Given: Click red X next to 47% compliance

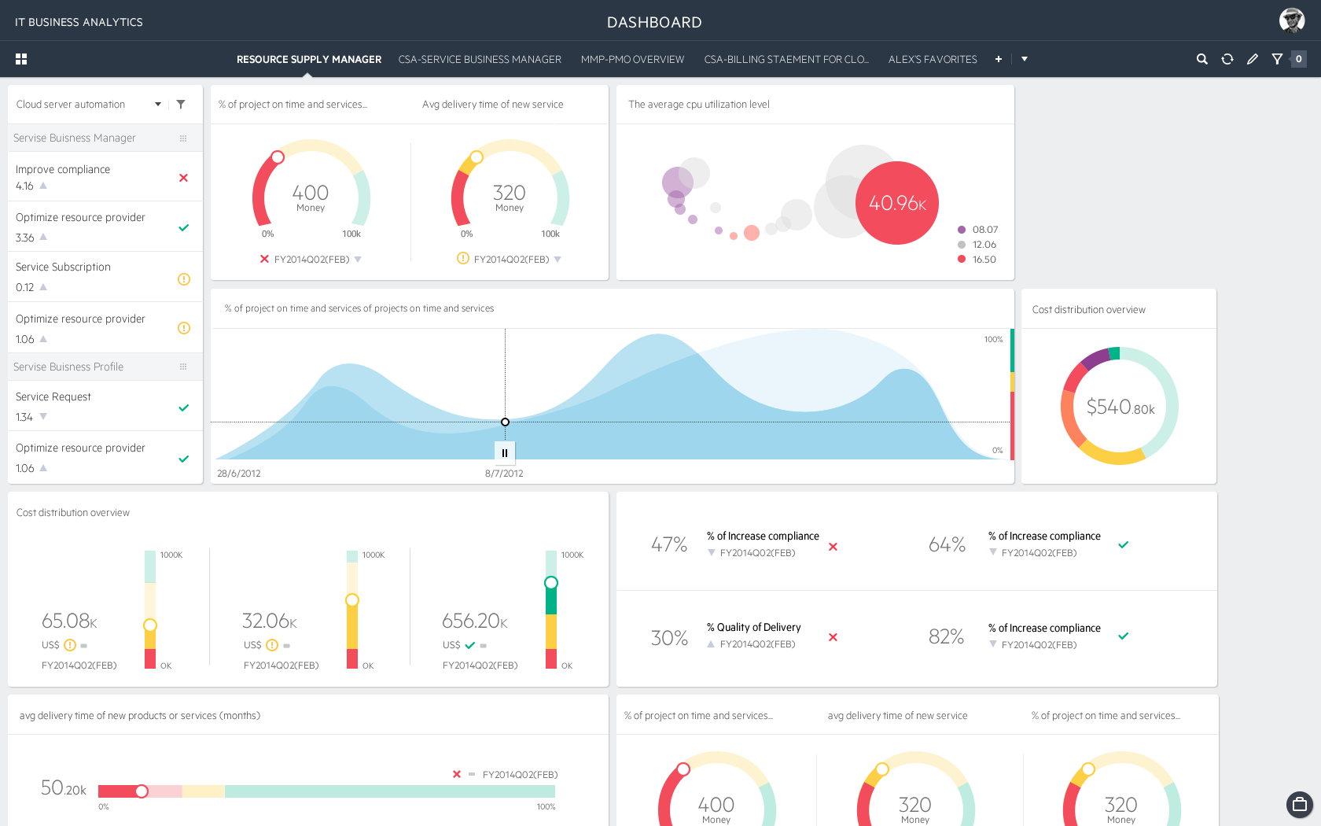Looking at the screenshot, I should pos(833,547).
